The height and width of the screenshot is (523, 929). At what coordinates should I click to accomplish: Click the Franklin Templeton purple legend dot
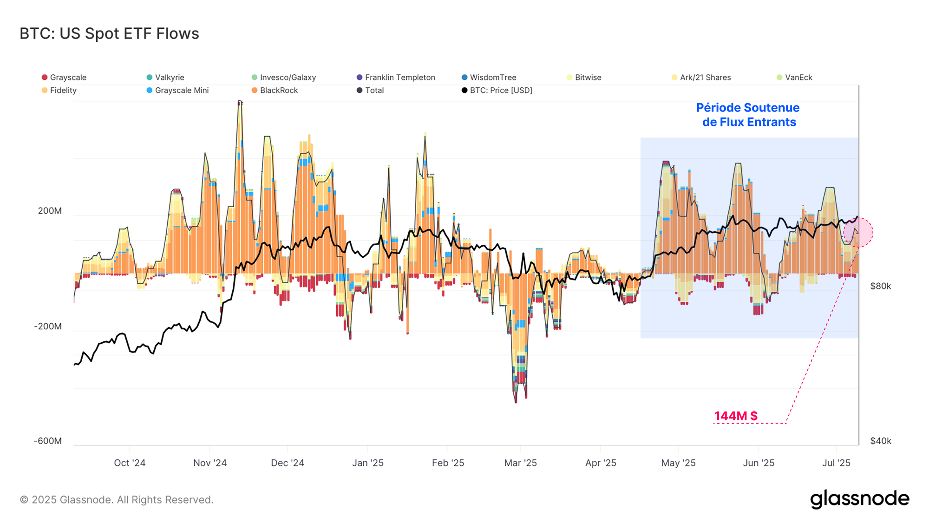click(x=360, y=78)
